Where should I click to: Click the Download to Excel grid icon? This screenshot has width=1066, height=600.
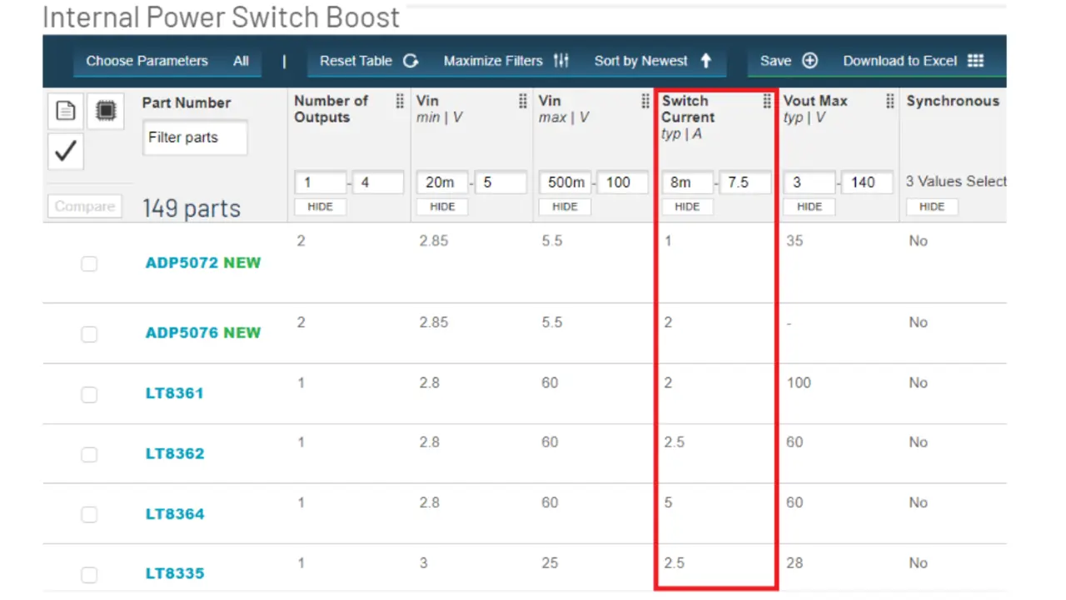975,61
